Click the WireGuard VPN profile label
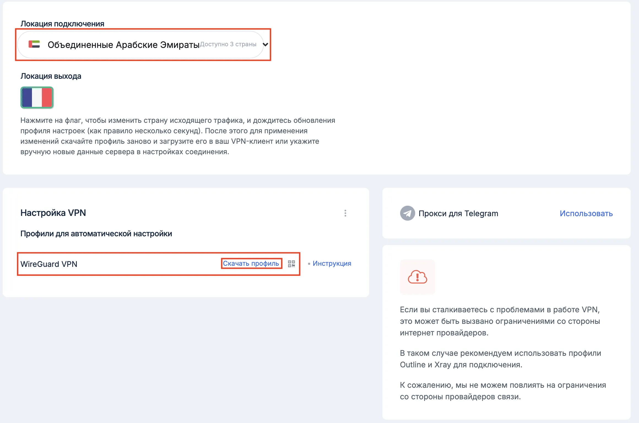This screenshot has height=423, width=639. [x=49, y=264]
